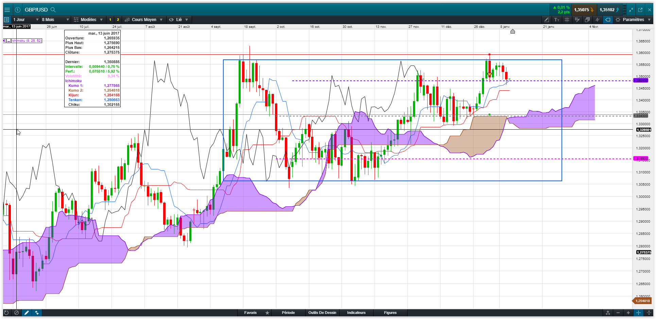
Task: Close the GBP/USD chart panel
Action: (649, 10)
